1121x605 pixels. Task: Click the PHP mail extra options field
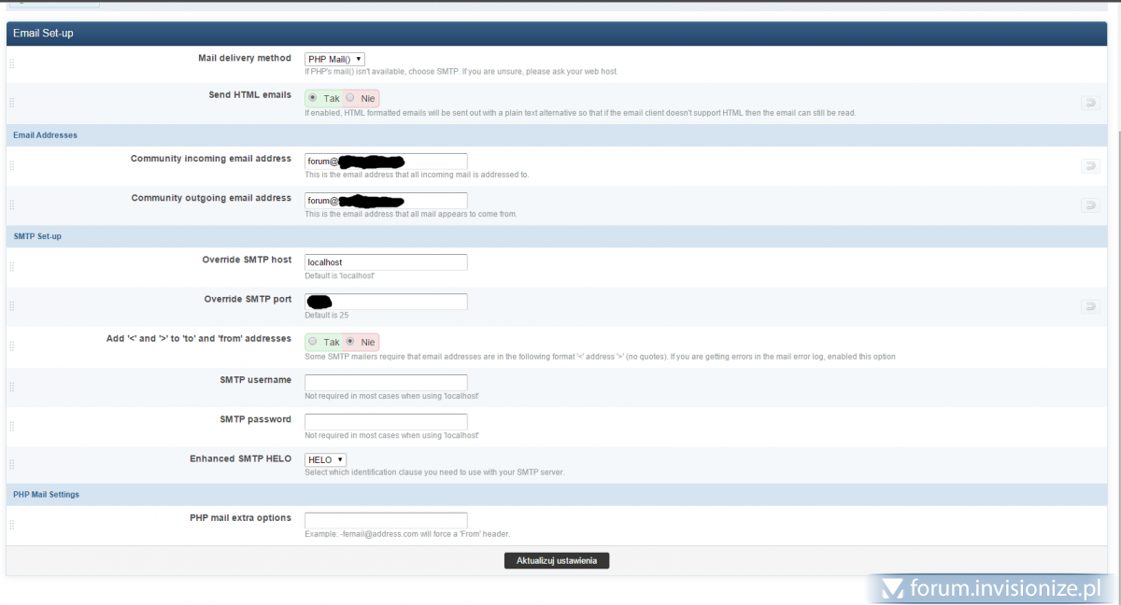(x=386, y=520)
